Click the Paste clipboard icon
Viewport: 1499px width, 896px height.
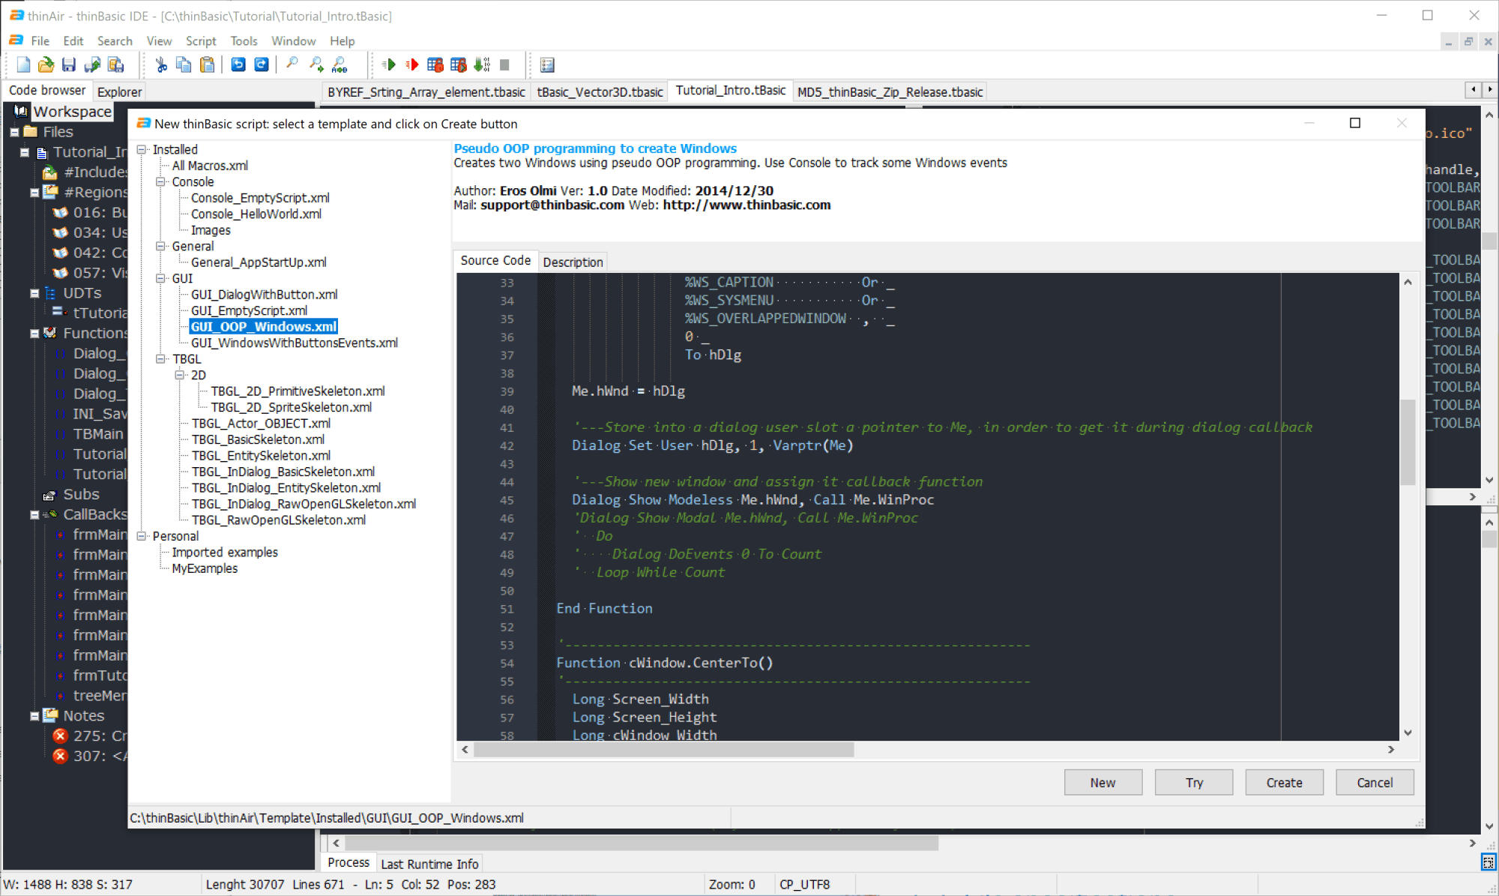(208, 65)
